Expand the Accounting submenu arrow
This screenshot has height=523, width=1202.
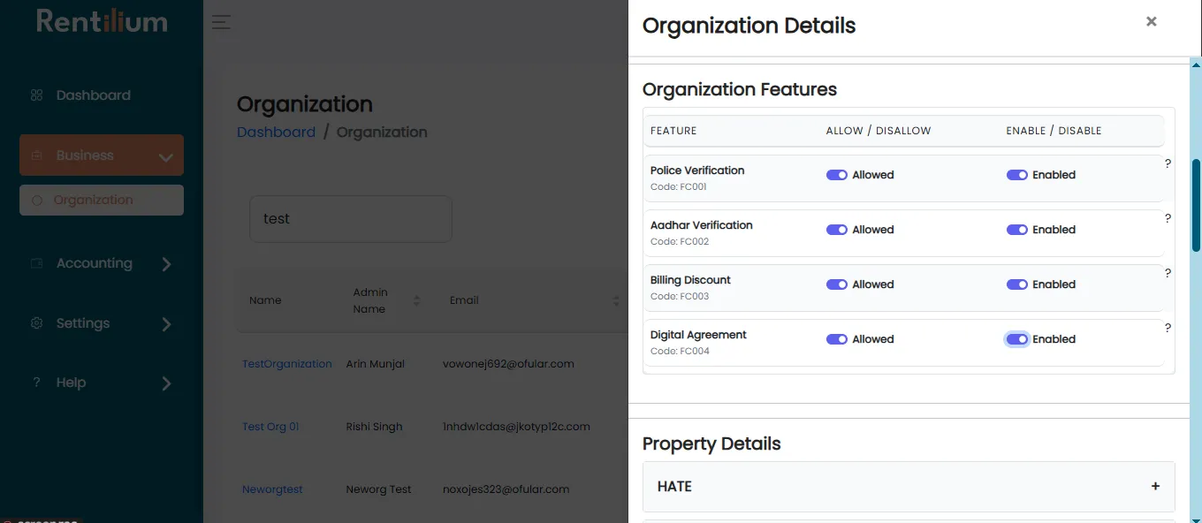(166, 264)
